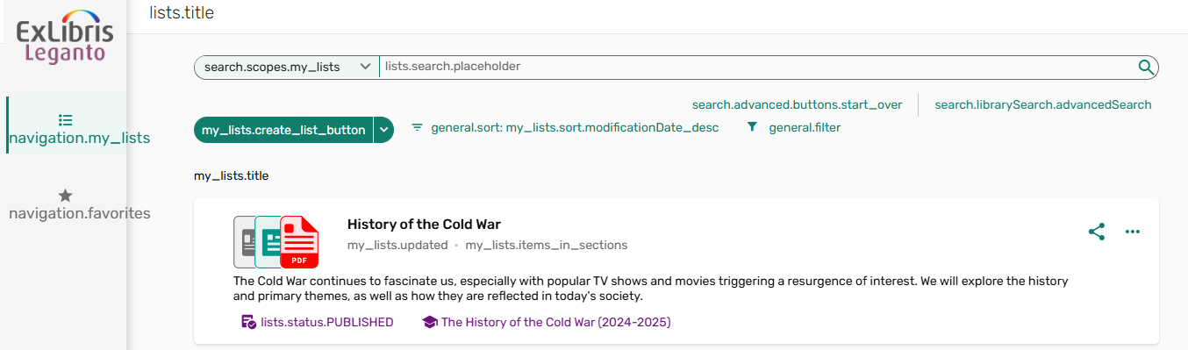Click the lists.status.PUBLISHED status tag
Viewport: 1188px width, 350px height.
point(318,322)
